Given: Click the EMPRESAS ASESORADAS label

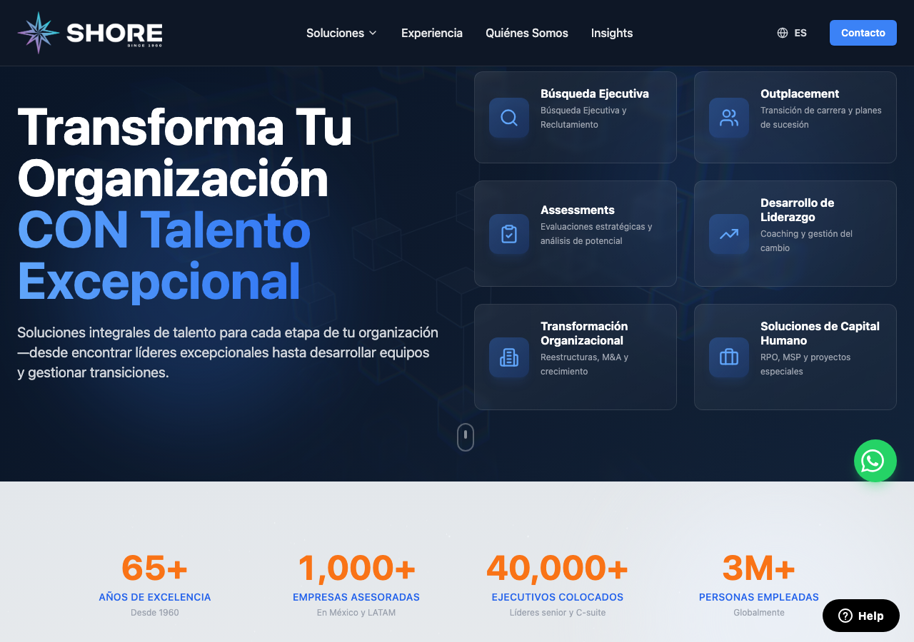Looking at the screenshot, I should pos(356,597).
